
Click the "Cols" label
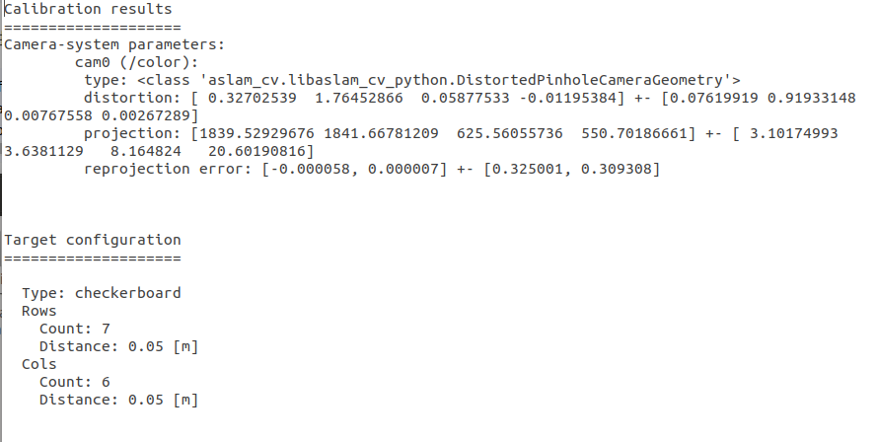[x=38, y=364]
